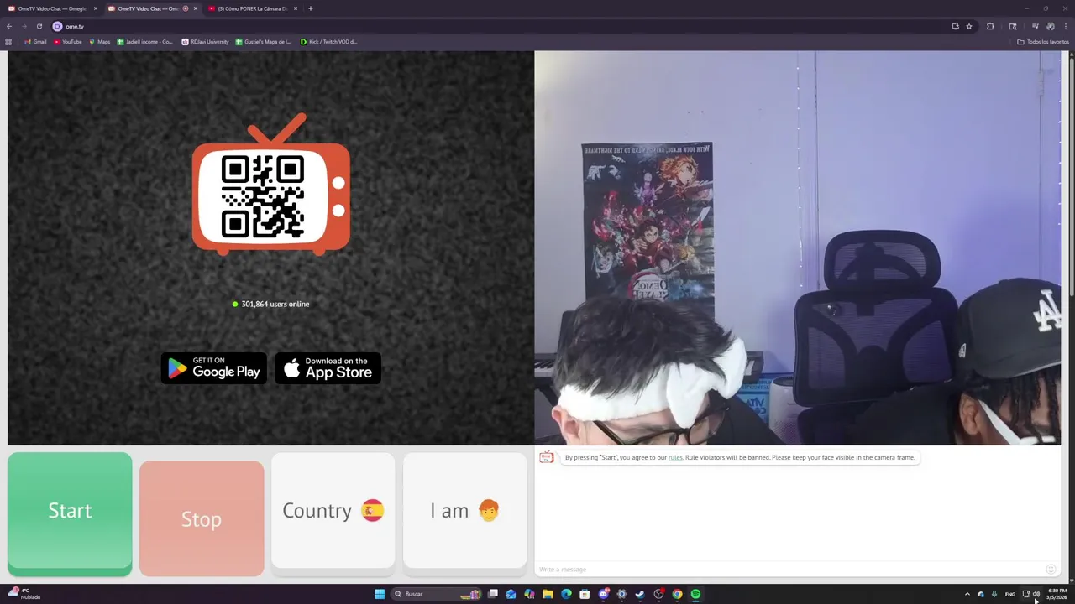Screen dimensions: 1075x604
Task: Open File Explorer from the taskbar
Action: click(548, 594)
